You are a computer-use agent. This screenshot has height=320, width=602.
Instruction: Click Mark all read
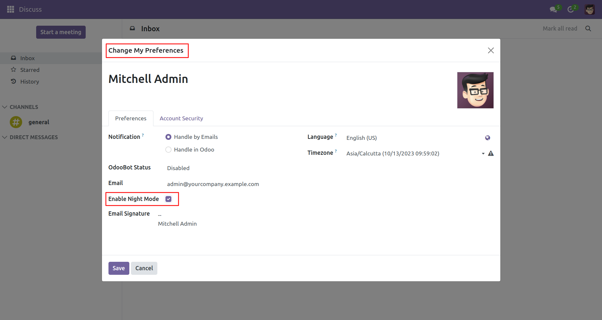560,29
